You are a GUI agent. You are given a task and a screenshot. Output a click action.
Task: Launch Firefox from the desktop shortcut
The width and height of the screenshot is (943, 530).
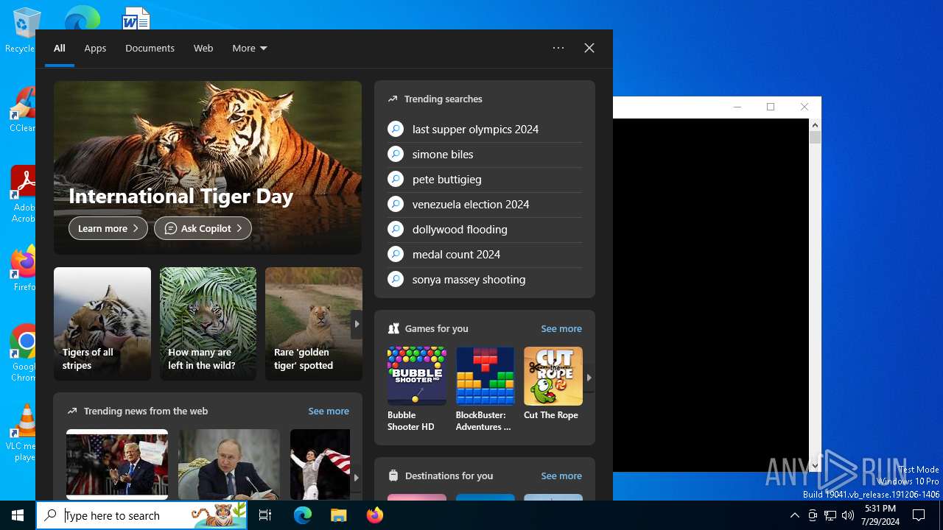click(x=24, y=269)
